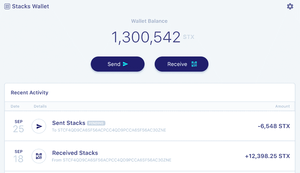Click the Date column header
Screen dimensions: 300x173
(15, 106)
